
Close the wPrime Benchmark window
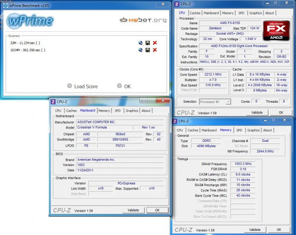click(x=163, y=5)
